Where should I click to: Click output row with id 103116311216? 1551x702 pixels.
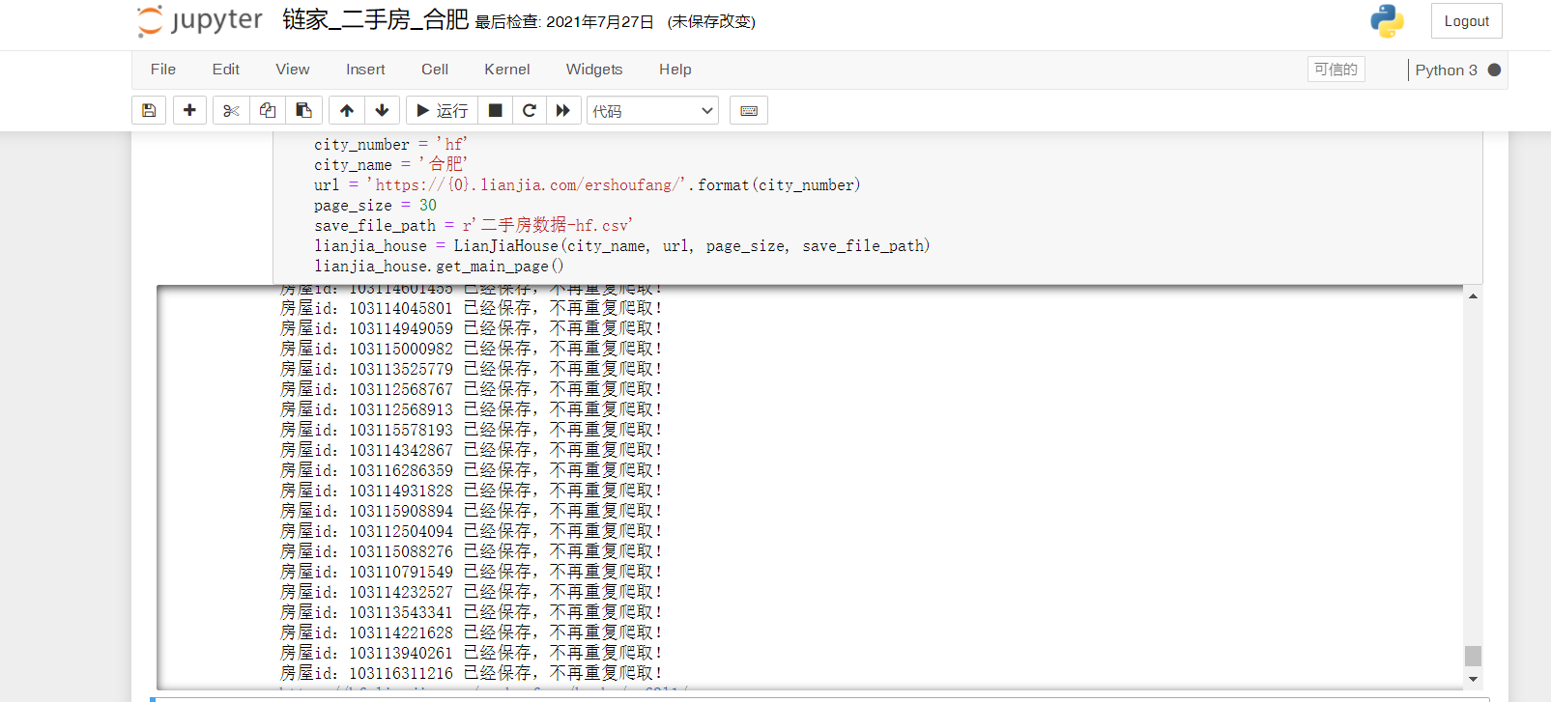pos(472,673)
